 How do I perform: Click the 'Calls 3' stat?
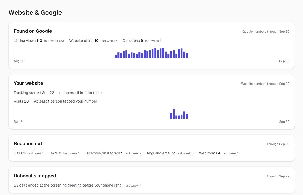click(20, 153)
